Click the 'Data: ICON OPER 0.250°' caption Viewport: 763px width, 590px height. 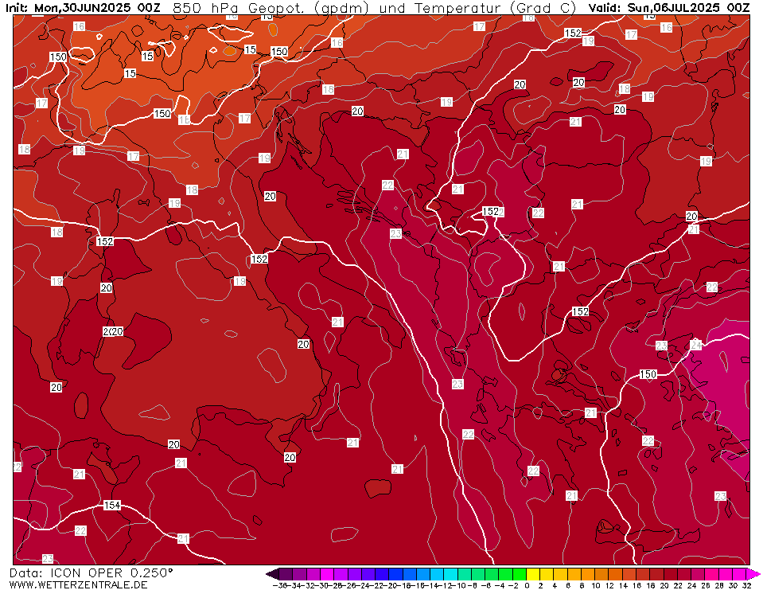click(x=91, y=573)
